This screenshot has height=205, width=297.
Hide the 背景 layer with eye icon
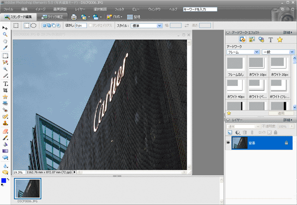[228, 142]
